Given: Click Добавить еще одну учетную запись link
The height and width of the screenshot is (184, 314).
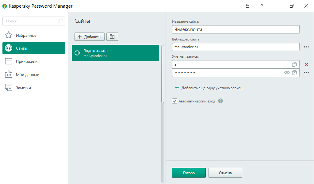Looking at the screenshot, I should pyautogui.click(x=209, y=88).
